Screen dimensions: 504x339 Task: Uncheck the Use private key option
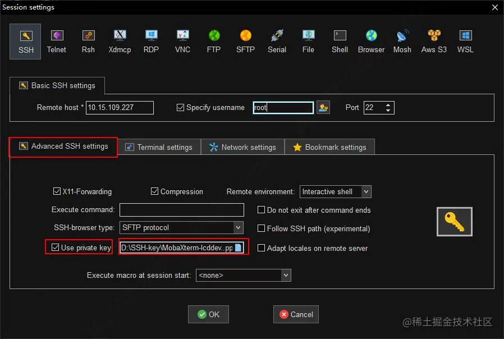56,247
